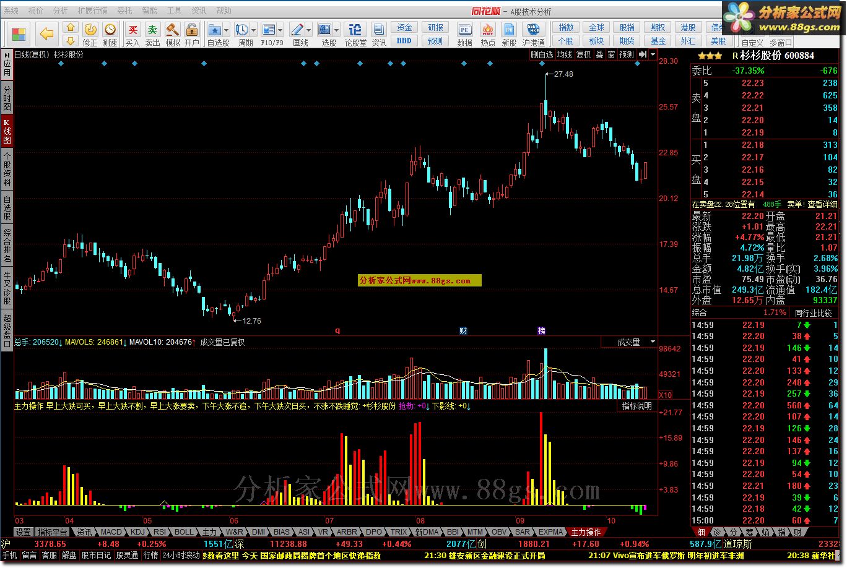Screen dimensions: 847x568
Task: Open the 智能 menu
Action: coord(149,11)
